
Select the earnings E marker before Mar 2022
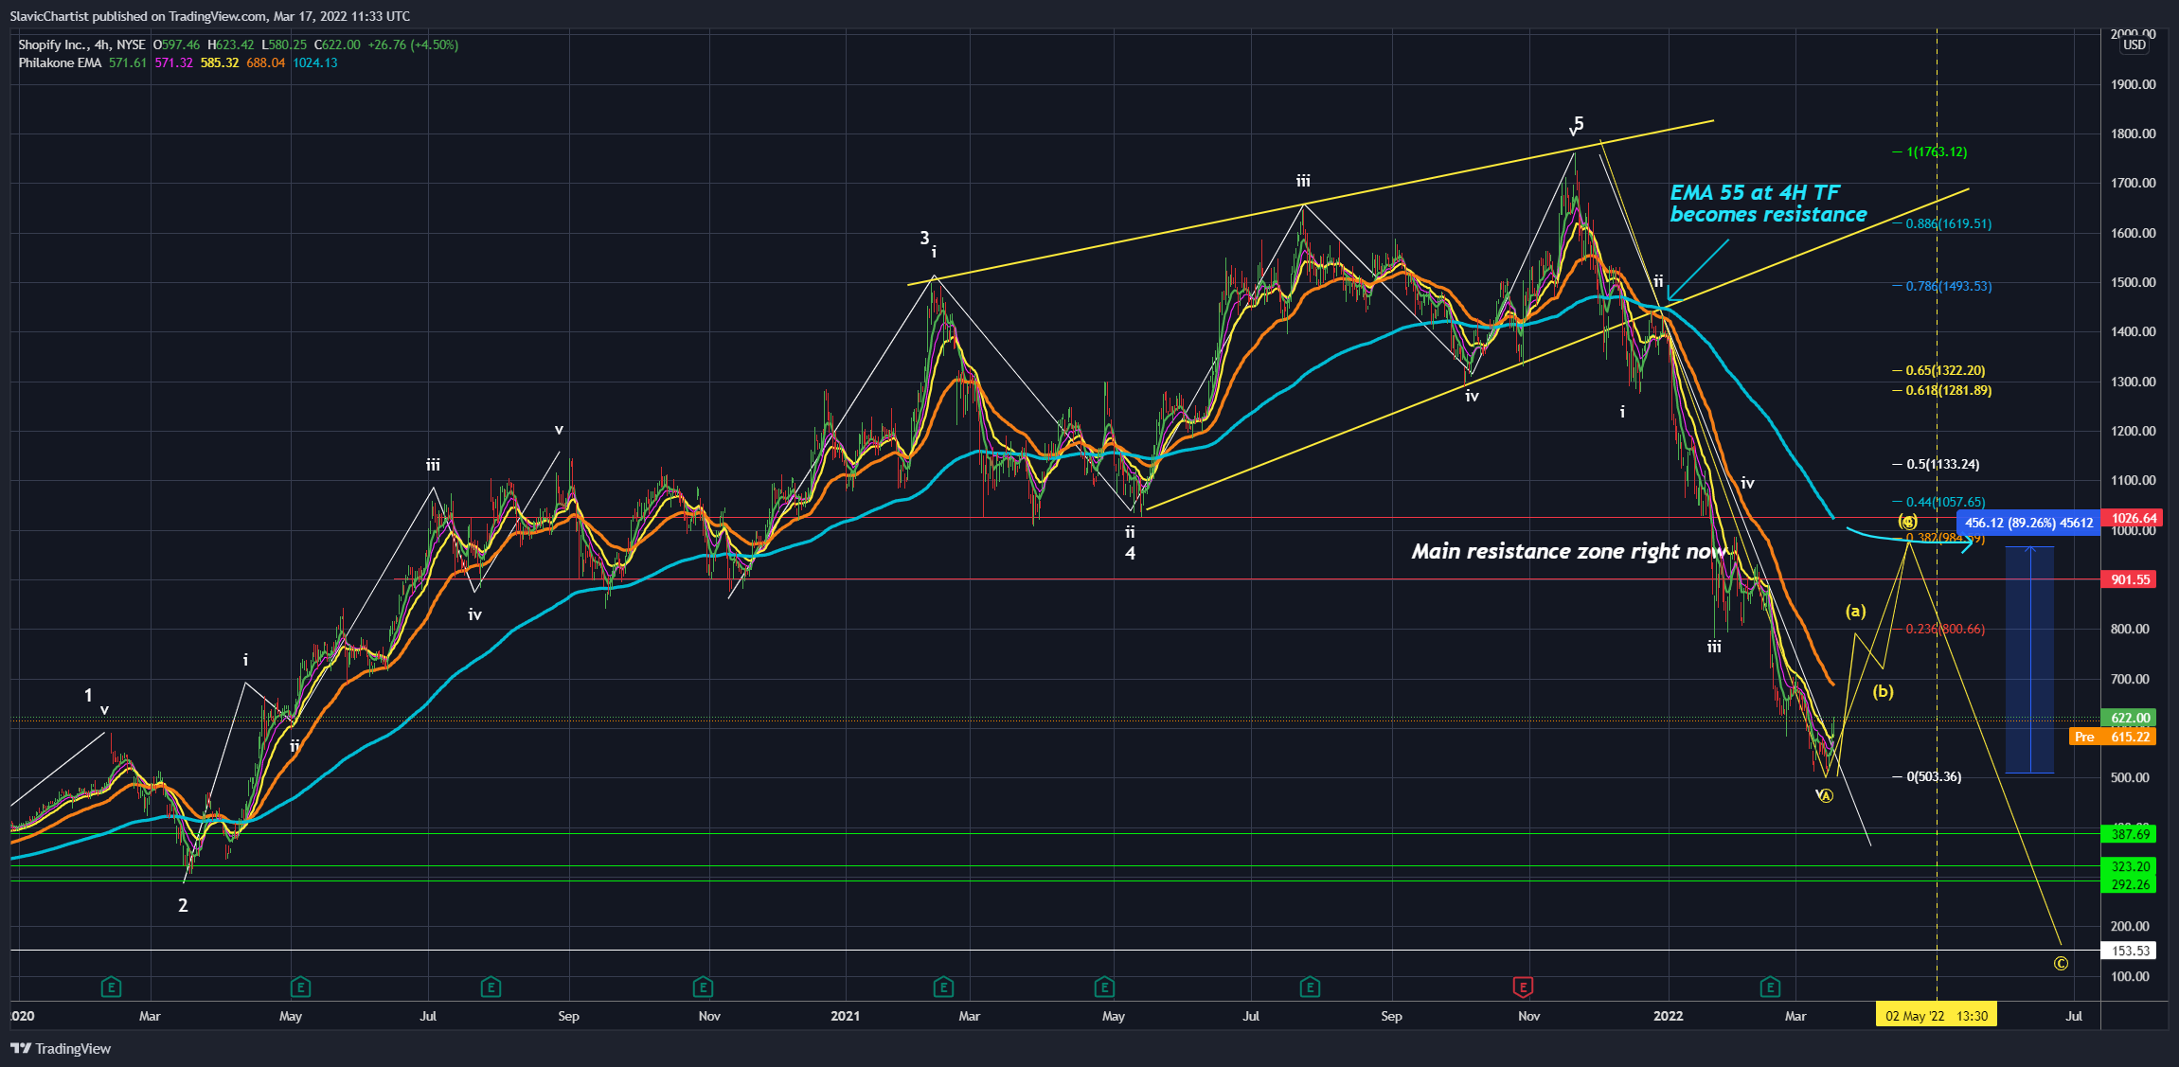[x=1770, y=987]
